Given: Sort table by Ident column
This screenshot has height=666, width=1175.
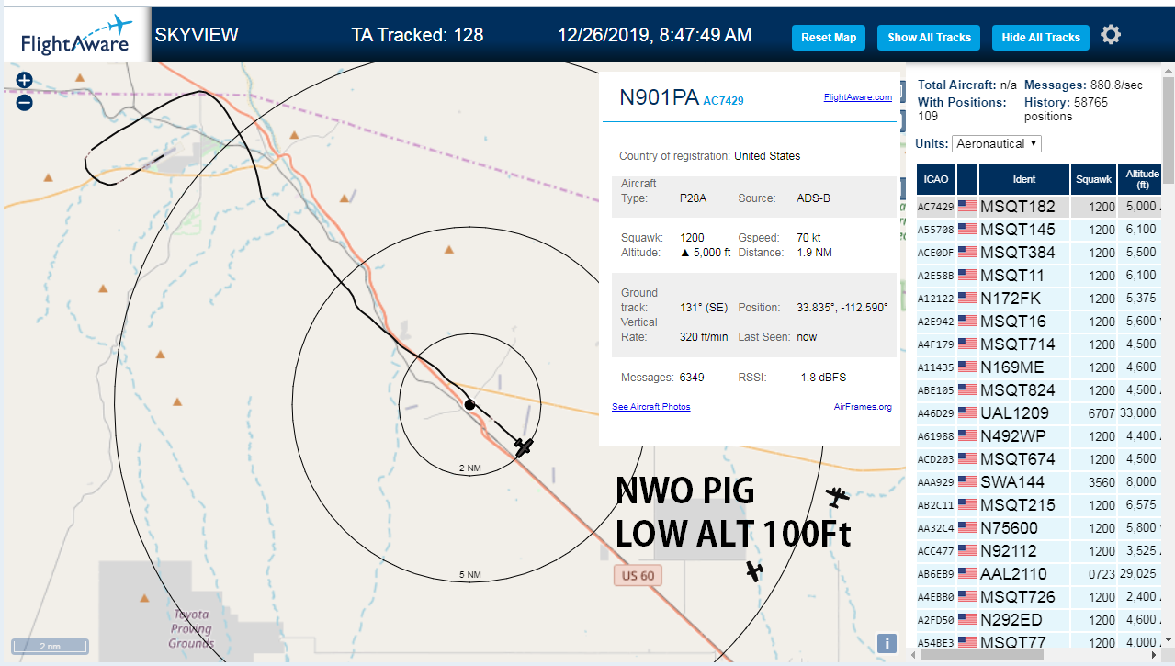Looking at the screenshot, I should pyautogui.click(x=1024, y=179).
